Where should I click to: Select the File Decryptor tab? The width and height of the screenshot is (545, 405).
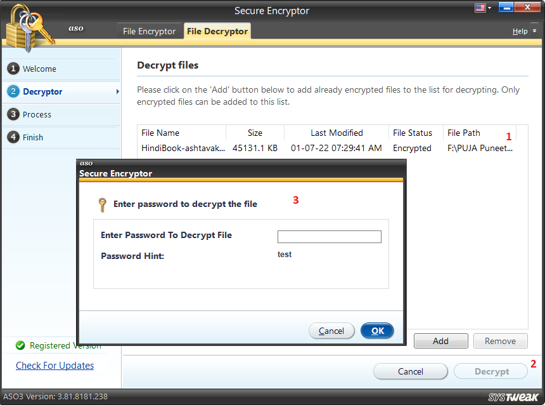coord(217,30)
